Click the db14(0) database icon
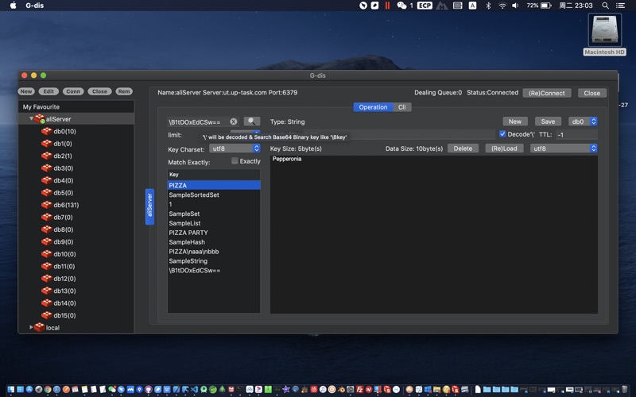Image resolution: width=636 pixels, height=397 pixels. [x=47, y=303]
